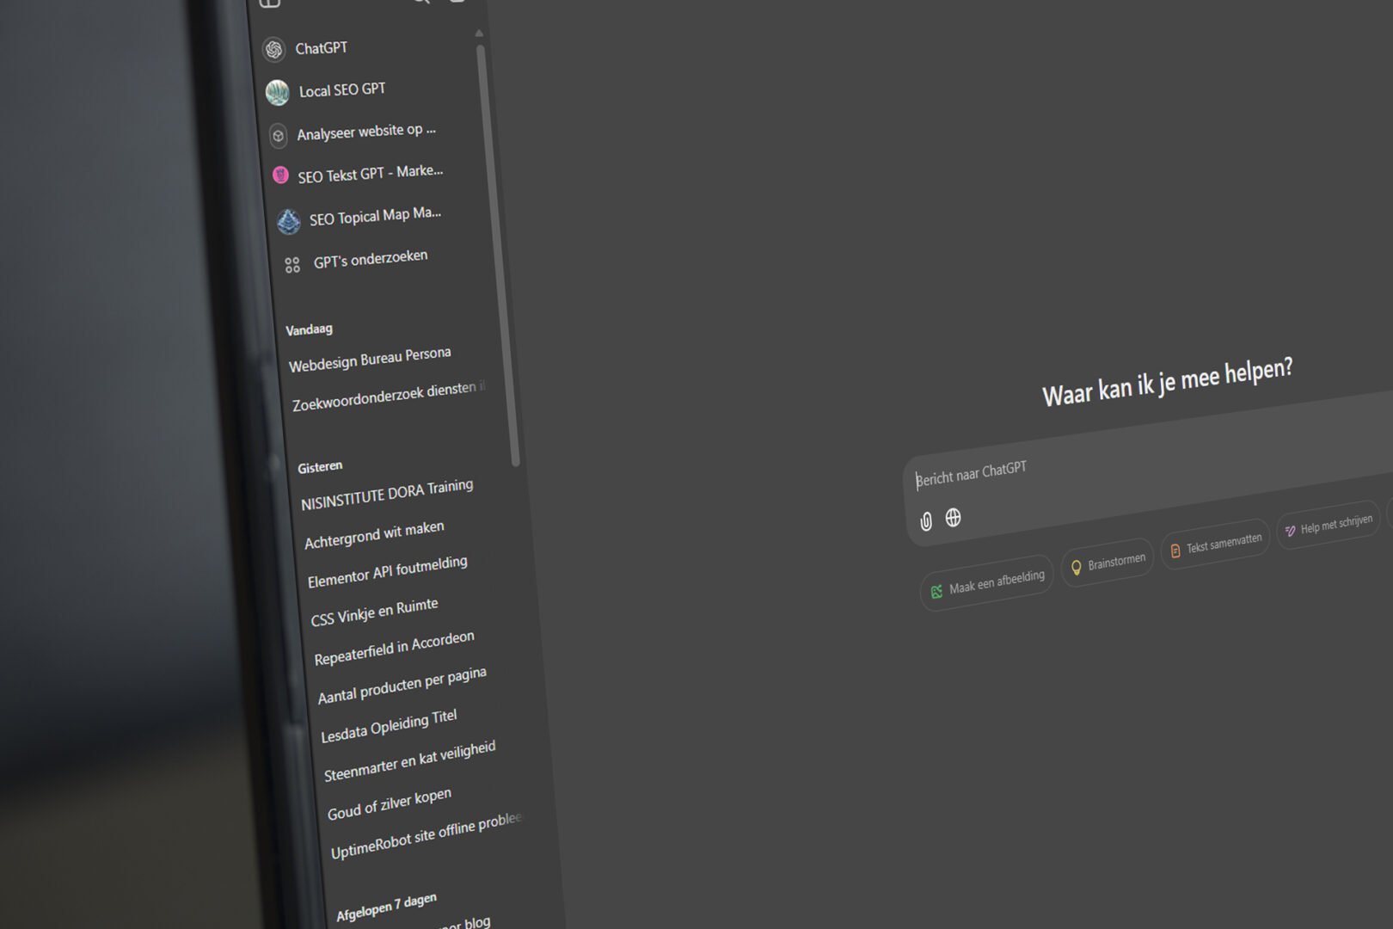This screenshot has height=929, width=1393.
Task: Select the Goud of zilver kopen conversation
Action: coord(390,804)
